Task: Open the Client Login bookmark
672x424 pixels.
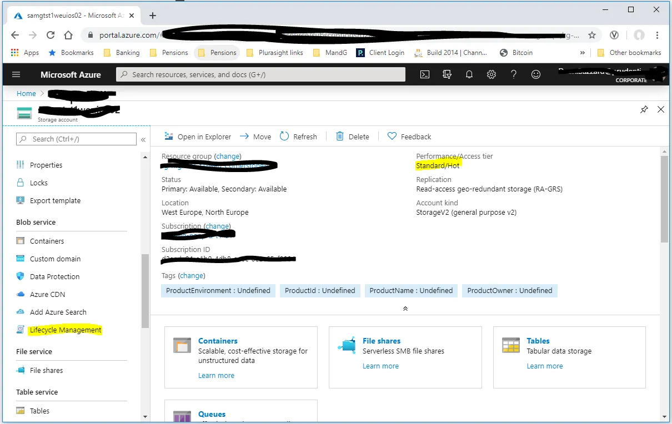Action: 380,53
